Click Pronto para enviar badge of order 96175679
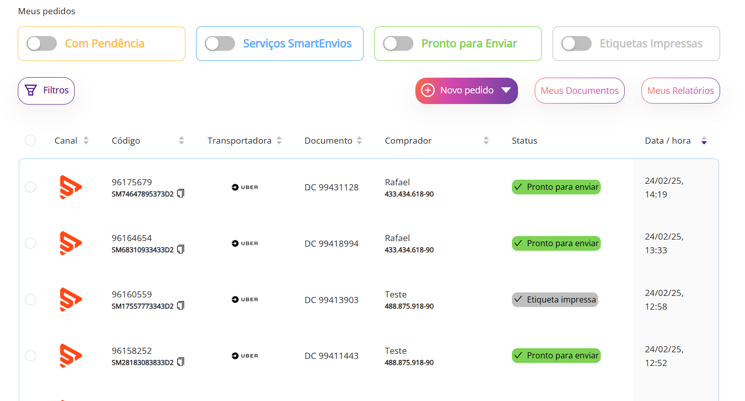Viewport: 745px width, 401px height. pyautogui.click(x=556, y=187)
